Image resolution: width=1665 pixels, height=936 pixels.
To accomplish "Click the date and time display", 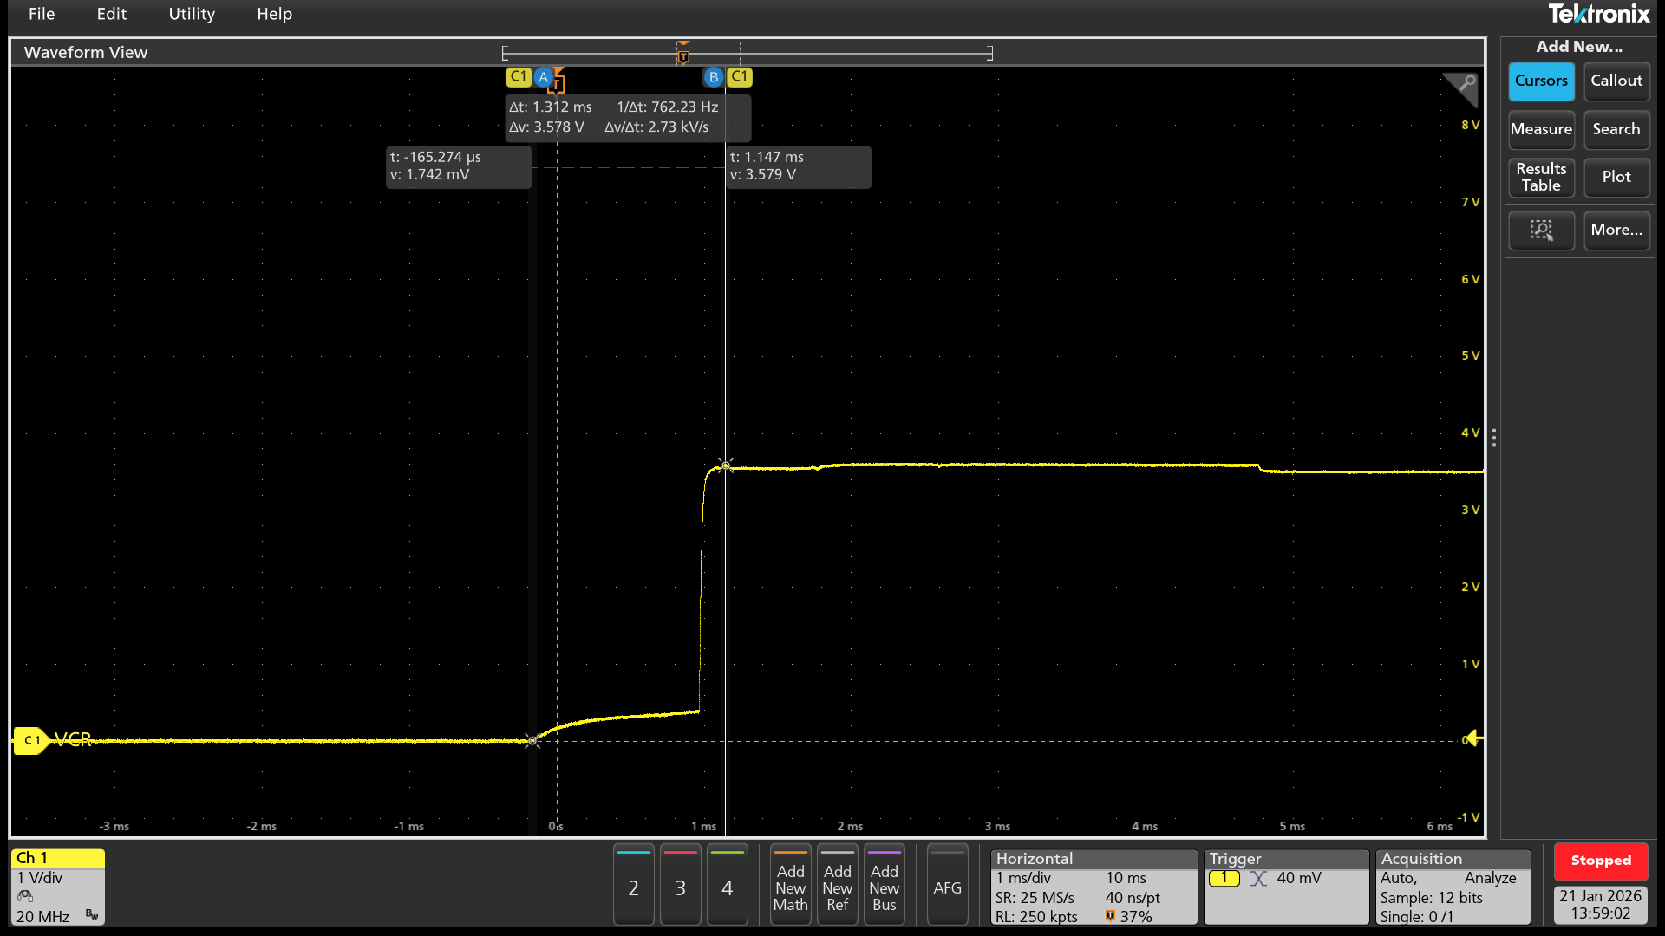I will (1601, 904).
